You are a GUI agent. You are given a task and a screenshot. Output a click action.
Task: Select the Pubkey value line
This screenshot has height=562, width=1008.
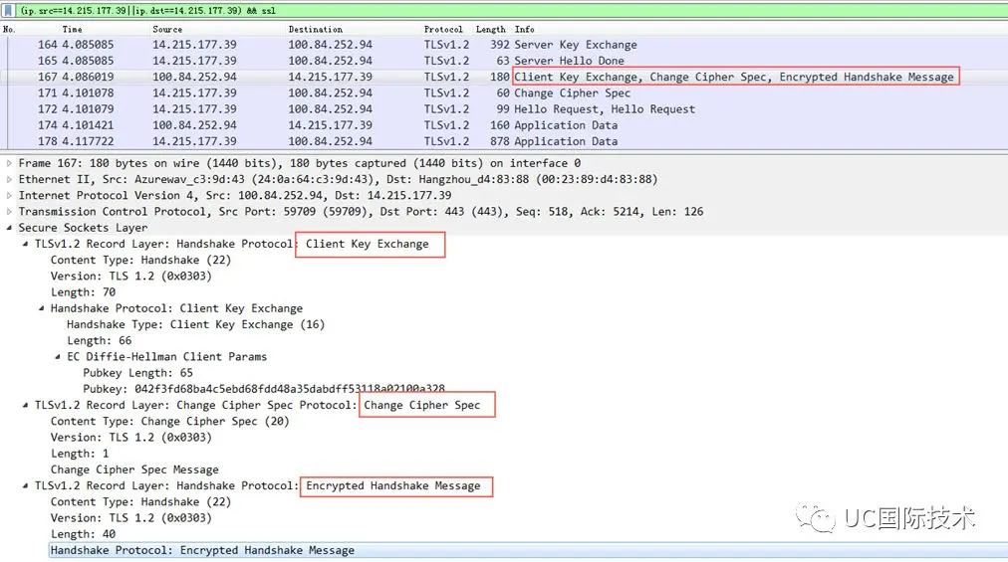click(264, 389)
